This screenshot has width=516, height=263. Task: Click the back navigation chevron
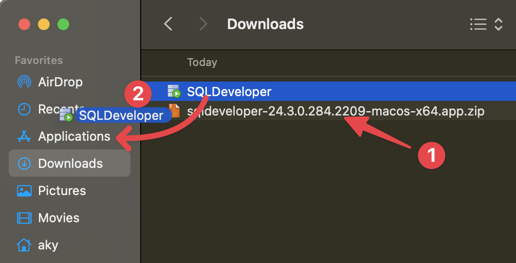click(x=168, y=24)
